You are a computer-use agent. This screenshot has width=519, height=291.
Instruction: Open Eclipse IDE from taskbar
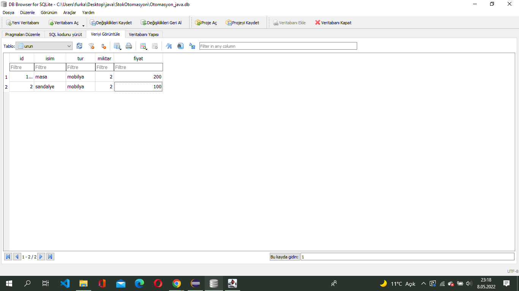[x=195, y=283]
